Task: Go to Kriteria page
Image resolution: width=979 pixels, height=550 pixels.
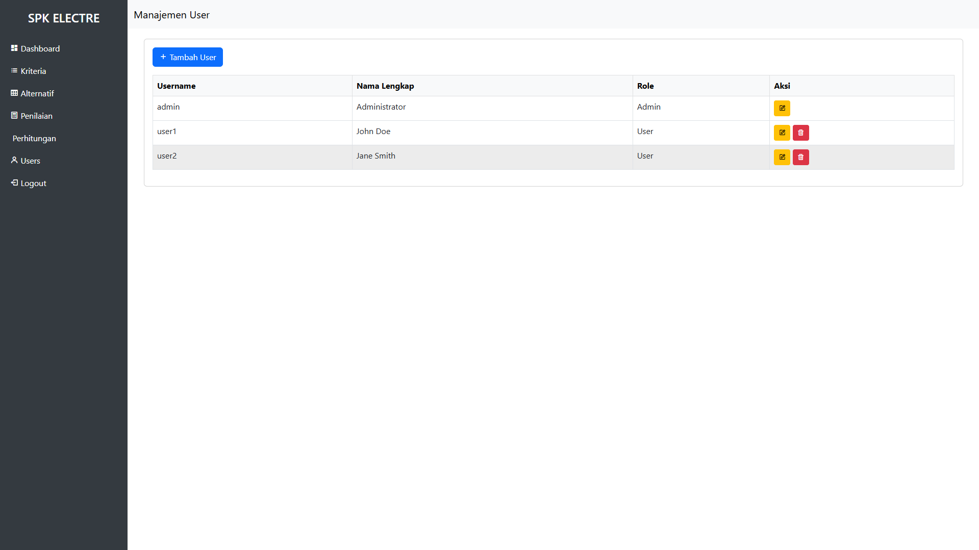Action: (x=64, y=71)
